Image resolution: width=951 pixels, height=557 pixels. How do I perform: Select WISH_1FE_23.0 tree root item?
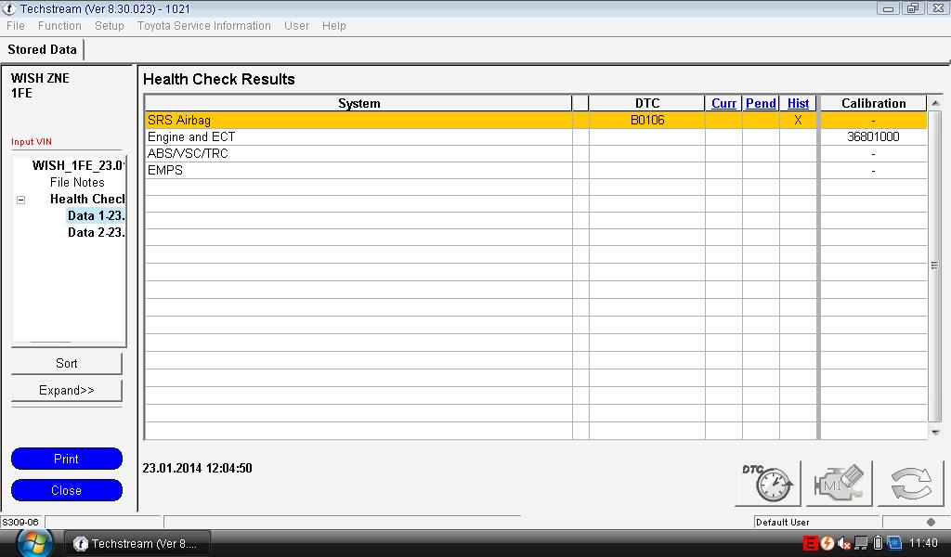coord(78,165)
